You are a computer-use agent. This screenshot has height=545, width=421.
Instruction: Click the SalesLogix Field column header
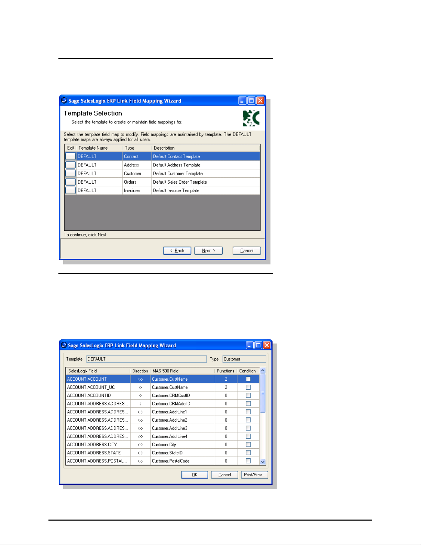click(x=98, y=371)
